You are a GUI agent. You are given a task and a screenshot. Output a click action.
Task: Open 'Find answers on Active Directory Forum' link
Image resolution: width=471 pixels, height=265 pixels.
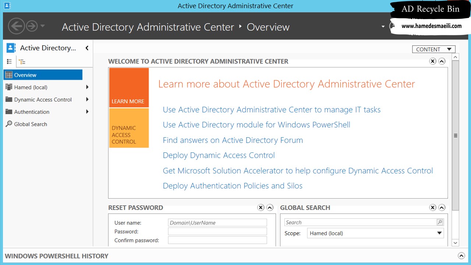click(x=233, y=140)
